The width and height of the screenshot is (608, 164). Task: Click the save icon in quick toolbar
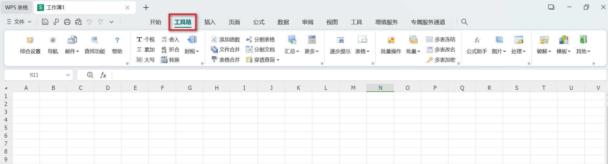[45, 22]
